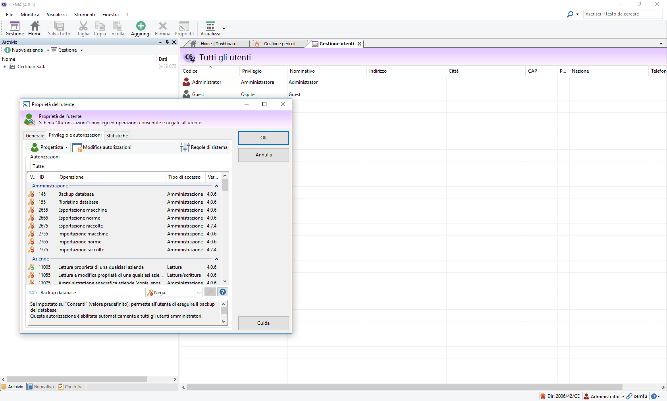Switch to the Statistiche tab
Image resolution: width=667 pixels, height=401 pixels.
point(117,136)
